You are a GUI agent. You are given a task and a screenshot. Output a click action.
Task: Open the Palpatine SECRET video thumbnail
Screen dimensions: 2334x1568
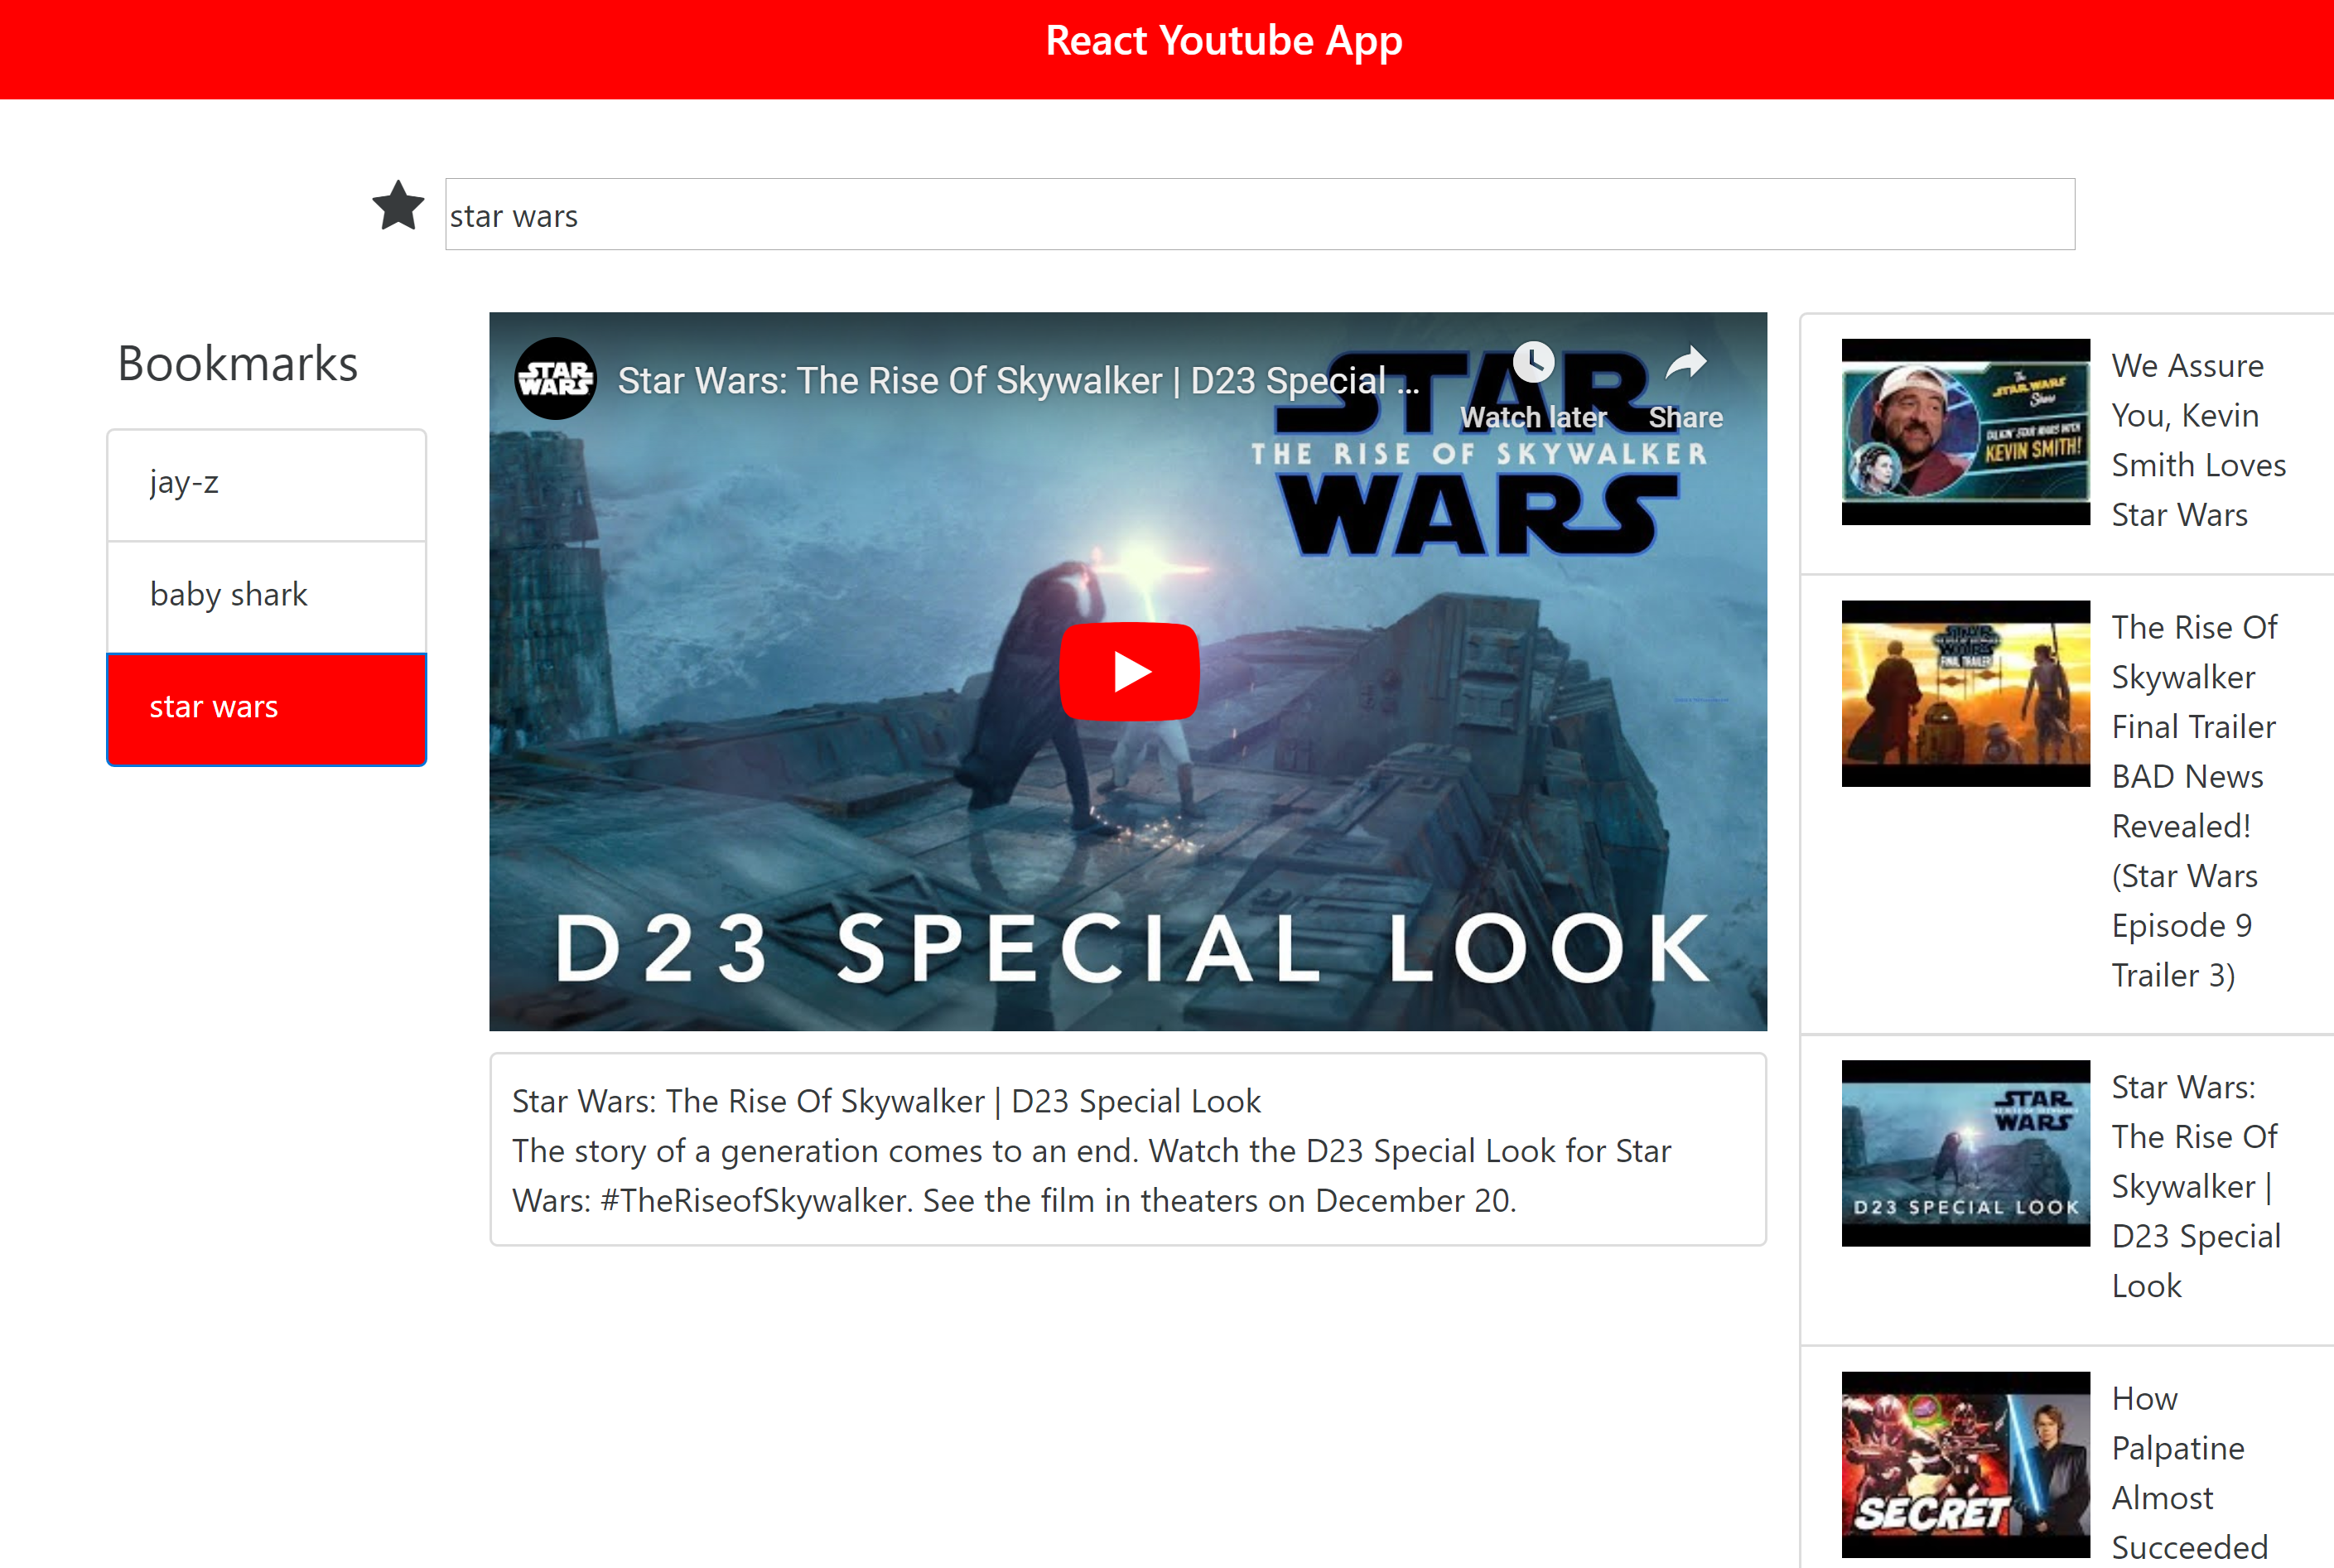pyautogui.click(x=1965, y=1464)
